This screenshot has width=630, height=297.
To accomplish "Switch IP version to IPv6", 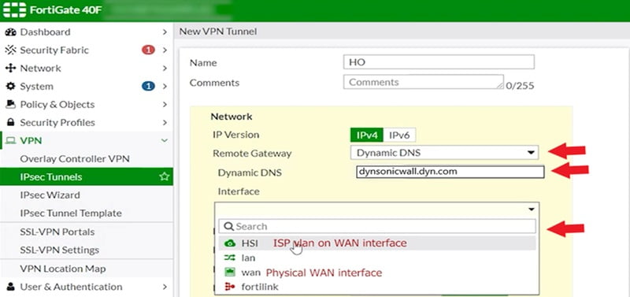I will [x=399, y=136].
